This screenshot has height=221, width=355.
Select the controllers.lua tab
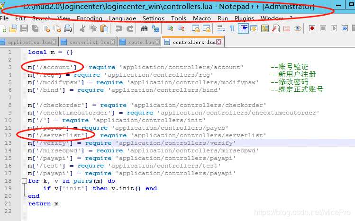click(x=193, y=42)
